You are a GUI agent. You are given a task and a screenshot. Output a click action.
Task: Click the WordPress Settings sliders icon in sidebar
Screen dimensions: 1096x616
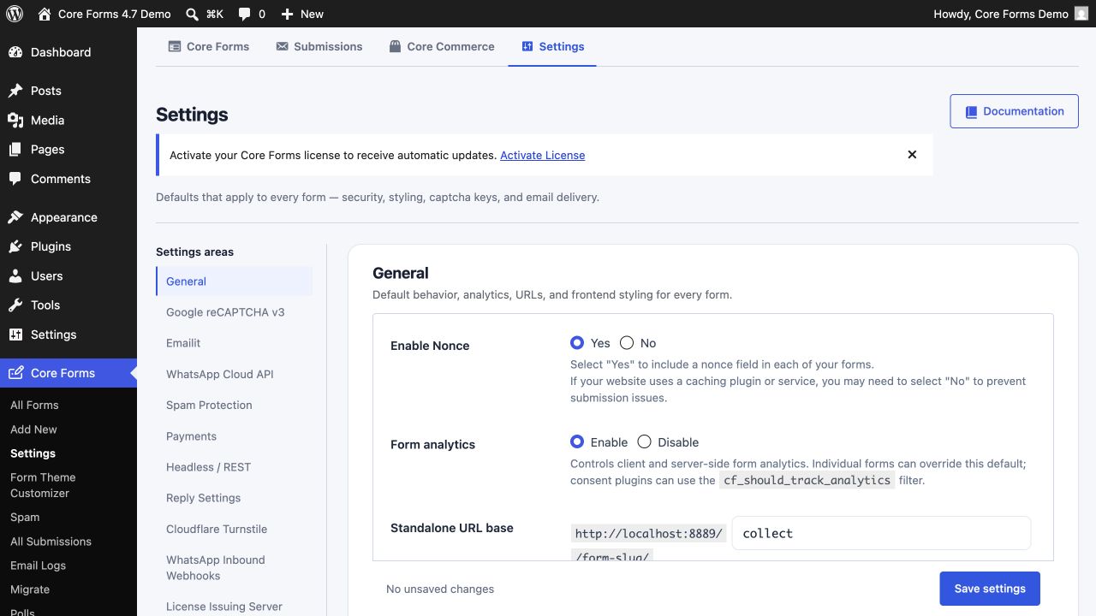point(15,335)
